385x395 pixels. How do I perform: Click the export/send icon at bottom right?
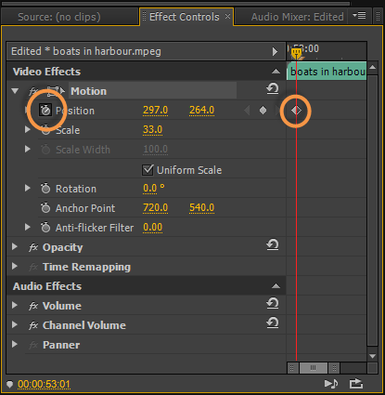pos(356,384)
